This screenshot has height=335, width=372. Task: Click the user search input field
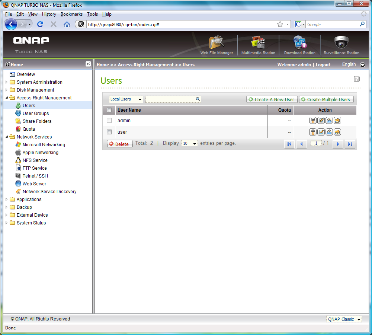(170, 99)
